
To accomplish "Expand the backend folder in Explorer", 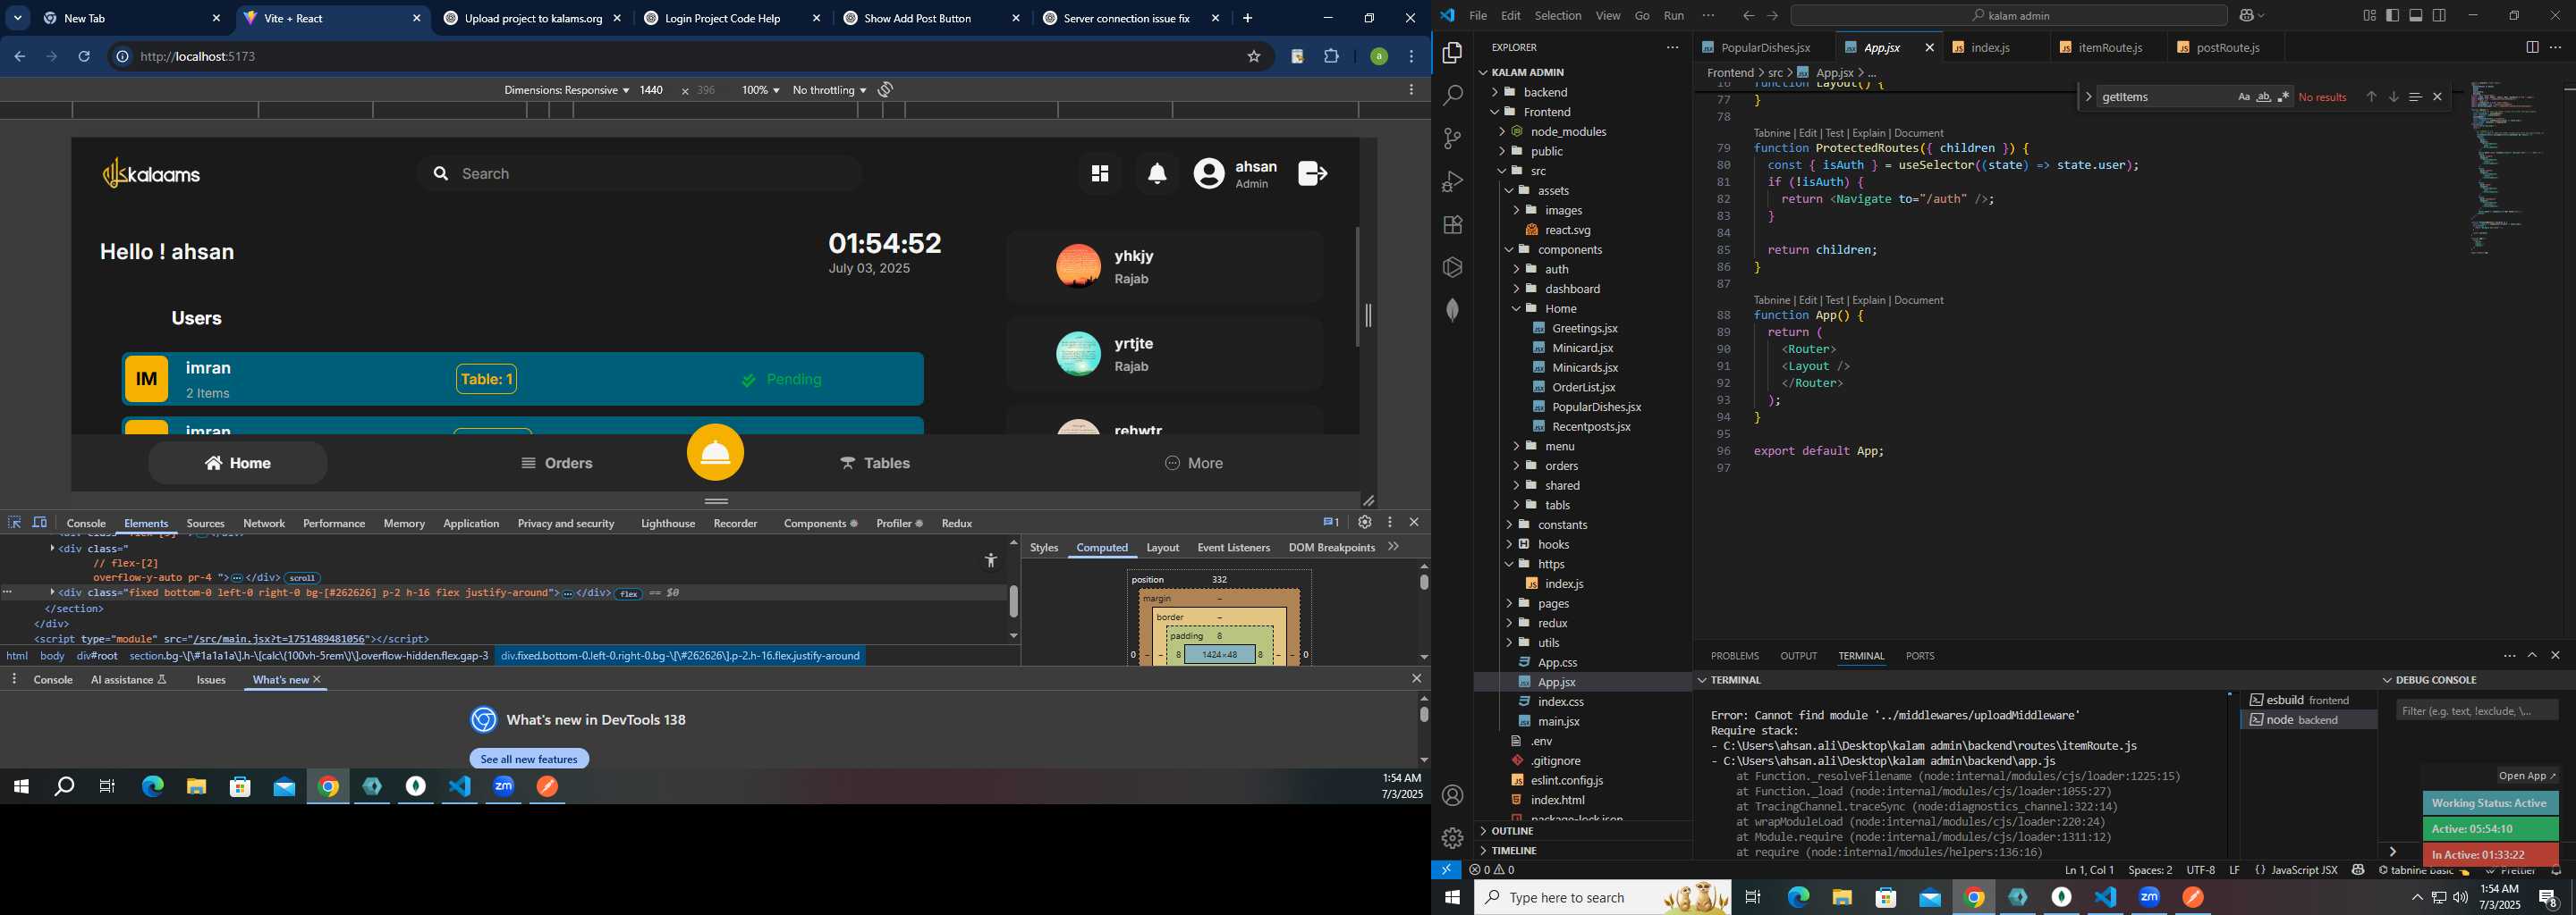I will pyautogui.click(x=1545, y=92).
